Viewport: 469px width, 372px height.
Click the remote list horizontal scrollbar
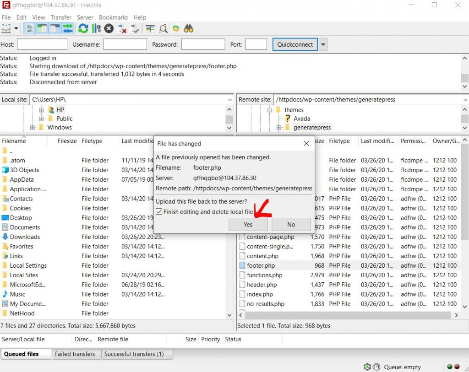[x=348, y=315]
